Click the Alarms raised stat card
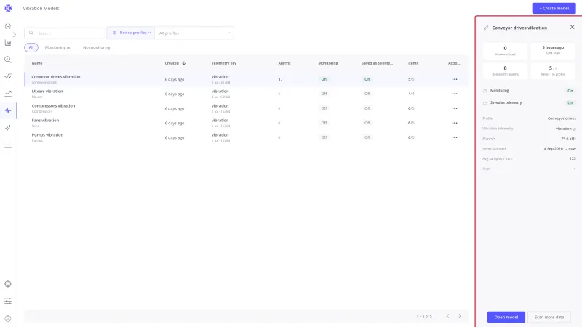Image resolution: width=582 pixels, height=327 pixels. pyautogui.click(x=505, y=51)
